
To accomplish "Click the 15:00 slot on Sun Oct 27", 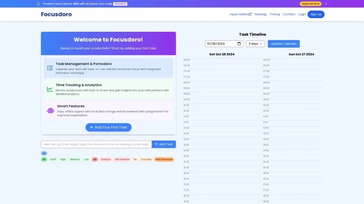I will [293, 163].
